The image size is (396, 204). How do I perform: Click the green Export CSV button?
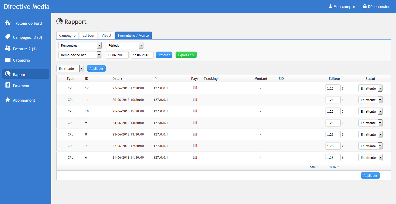[x=186, y=55]
